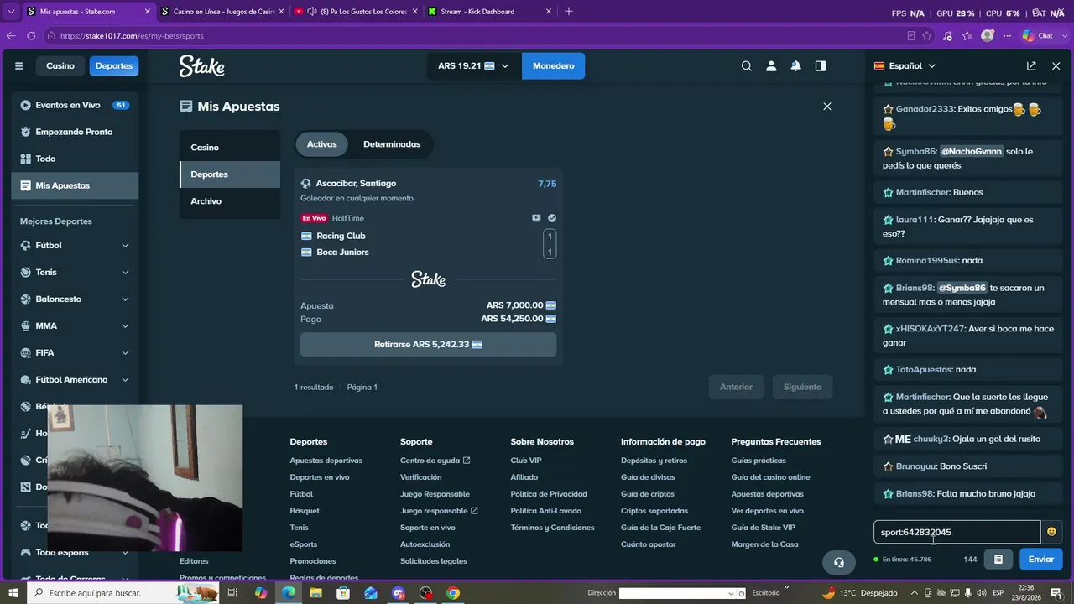The height and width of the screenshot is (604, 1074).
Task: Add this page to favorites
Action: (x=927, y=36)
